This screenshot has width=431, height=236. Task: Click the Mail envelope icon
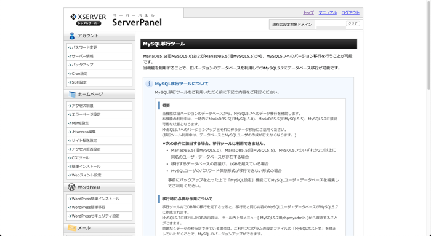(72, 228)
